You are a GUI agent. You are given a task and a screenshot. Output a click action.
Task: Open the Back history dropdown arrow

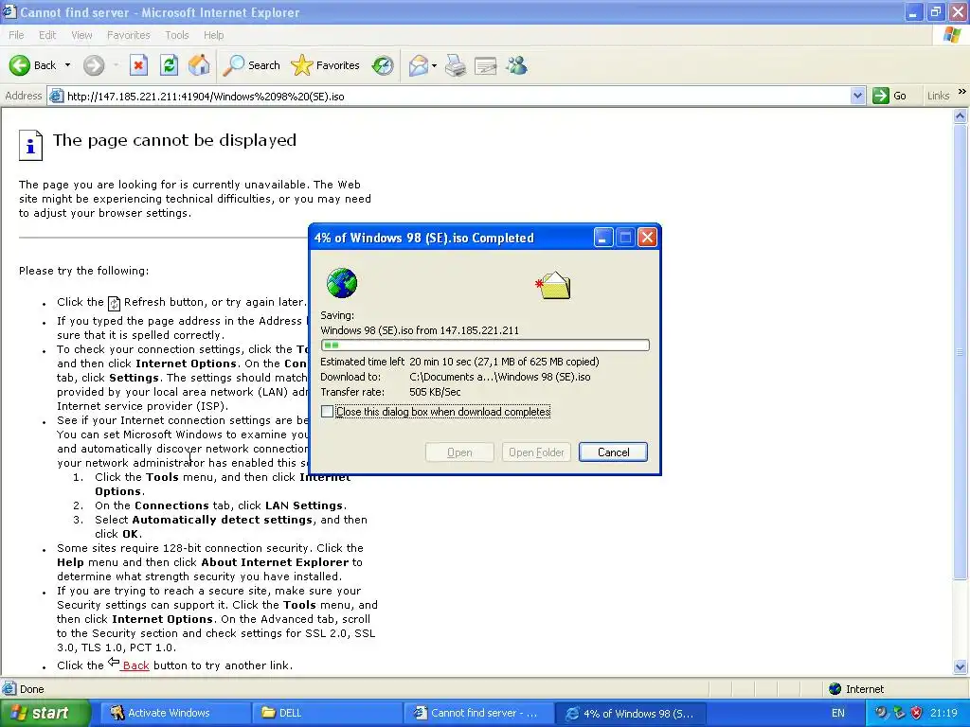pyautogui.click(x=67, y=65)
